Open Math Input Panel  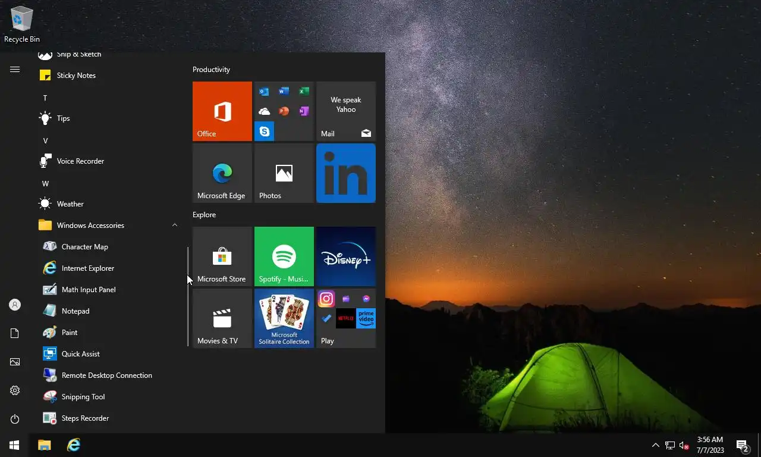click(x=107, y=290)
